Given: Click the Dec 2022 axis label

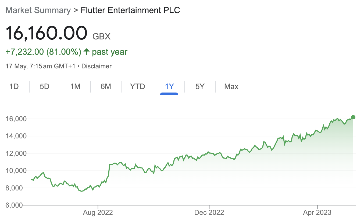Looking at the screenshot, I should pos(209,213).
